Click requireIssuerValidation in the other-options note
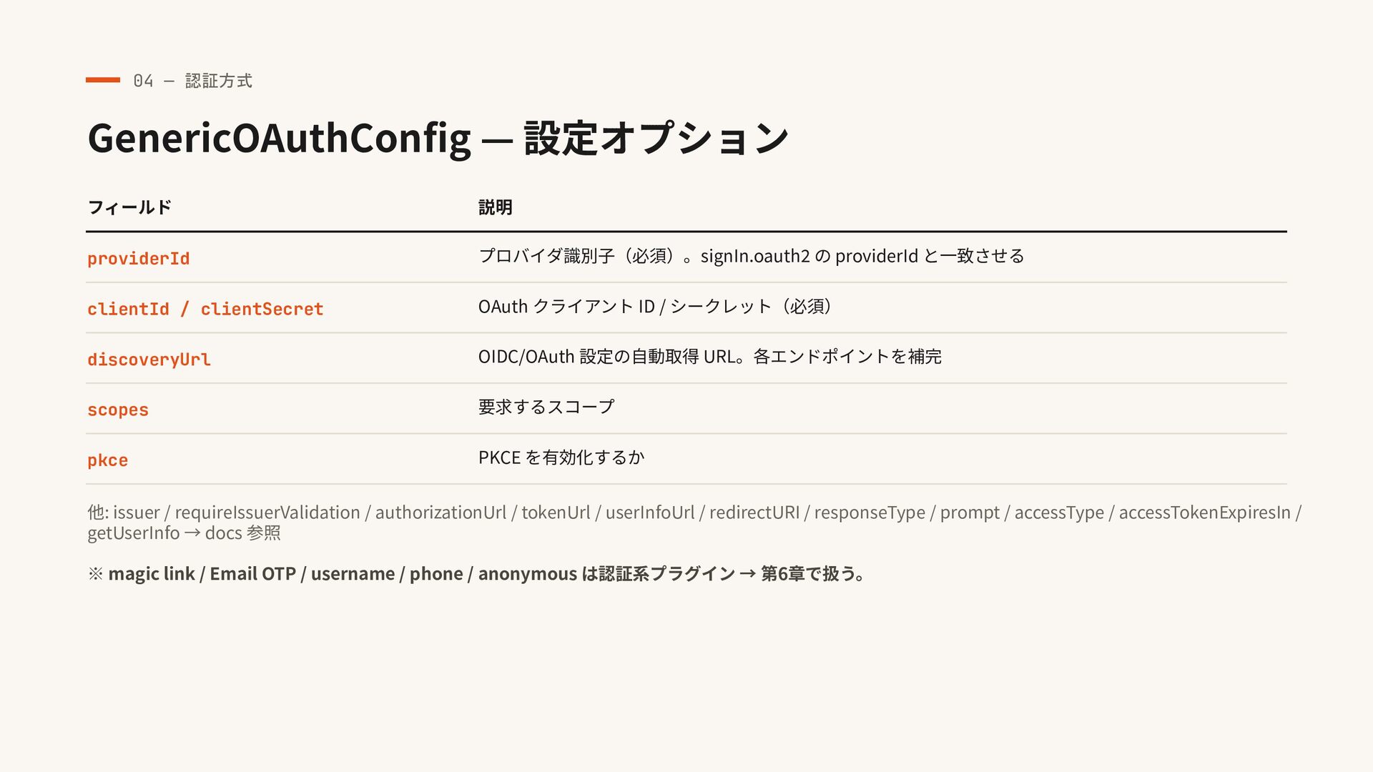 (x=267, y=513)
